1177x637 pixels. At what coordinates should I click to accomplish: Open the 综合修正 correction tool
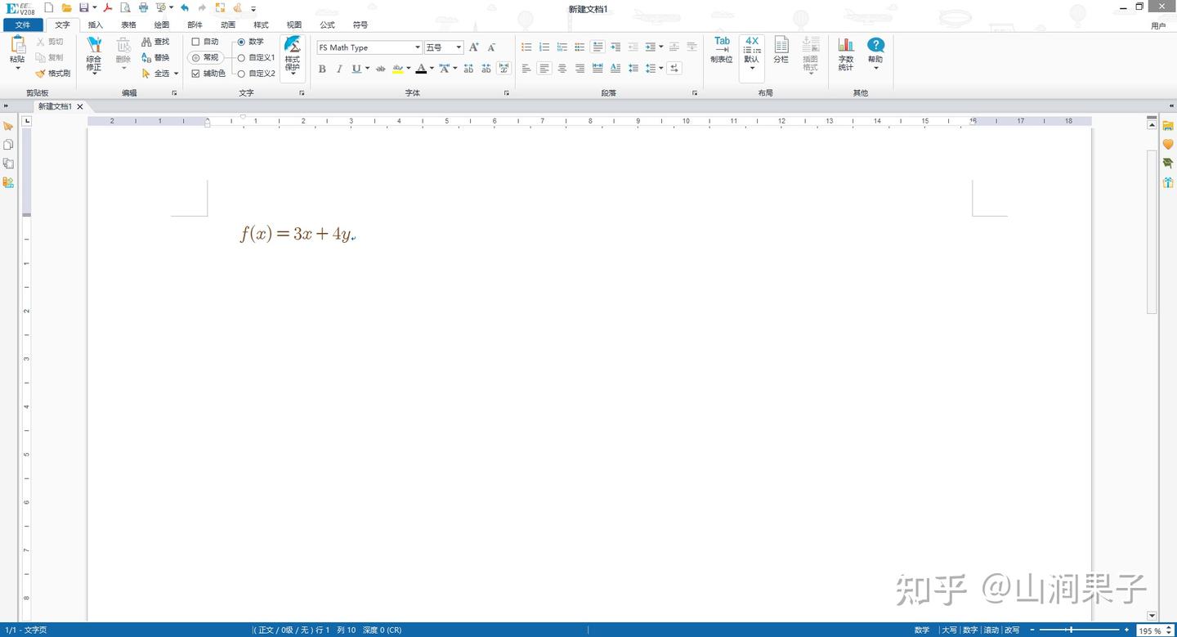pos(94,54)
